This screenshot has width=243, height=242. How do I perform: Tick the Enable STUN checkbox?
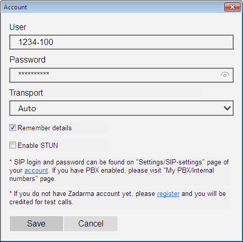12,145
